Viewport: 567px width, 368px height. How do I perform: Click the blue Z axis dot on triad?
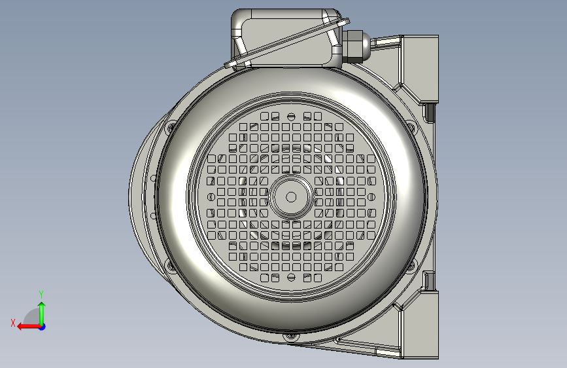point(43,327)
